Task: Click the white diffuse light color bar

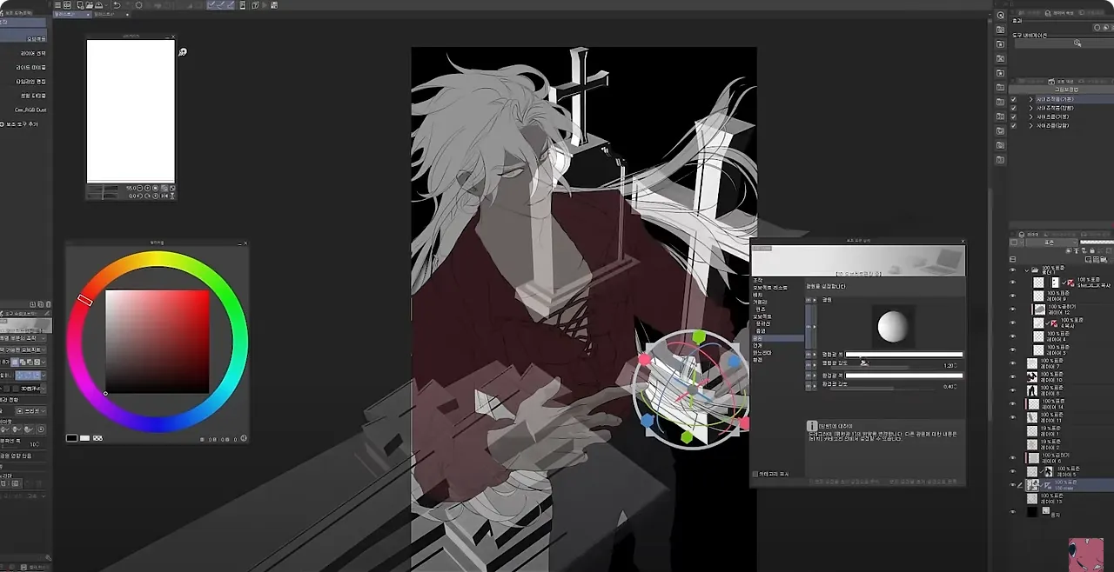Action: [903, 355]
